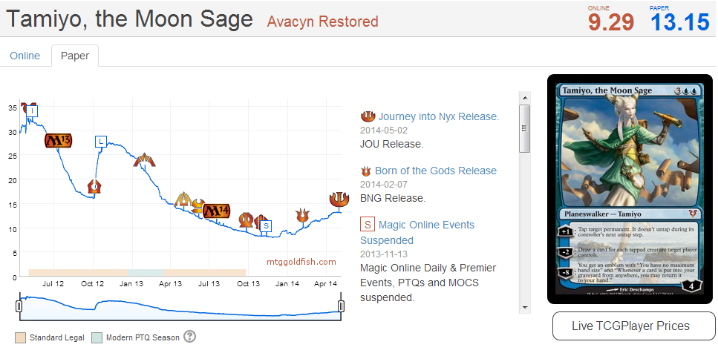Click the Born of the Gods icon on chart
The height and width of the screenshot is (353, 718).
click(301, 215)
